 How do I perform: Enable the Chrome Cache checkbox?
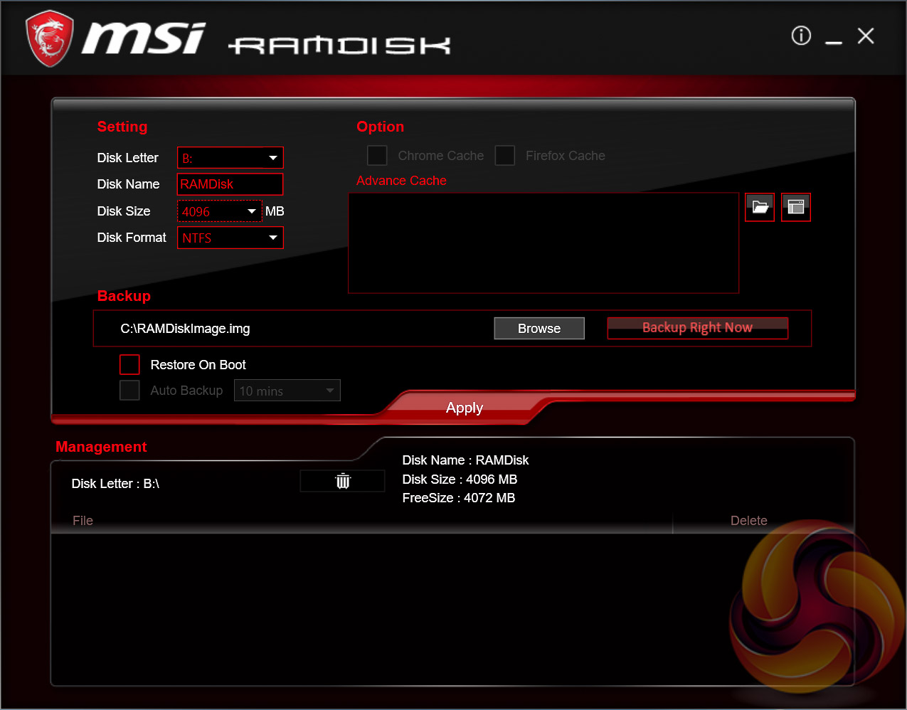(377, 155)
